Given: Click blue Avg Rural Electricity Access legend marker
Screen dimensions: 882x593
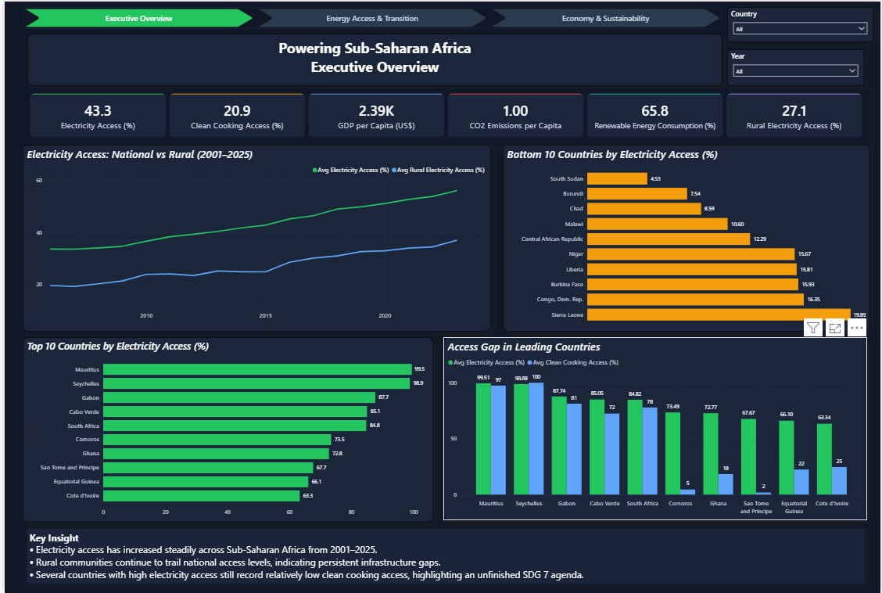Looking at the screenshot, I should 394,170.
